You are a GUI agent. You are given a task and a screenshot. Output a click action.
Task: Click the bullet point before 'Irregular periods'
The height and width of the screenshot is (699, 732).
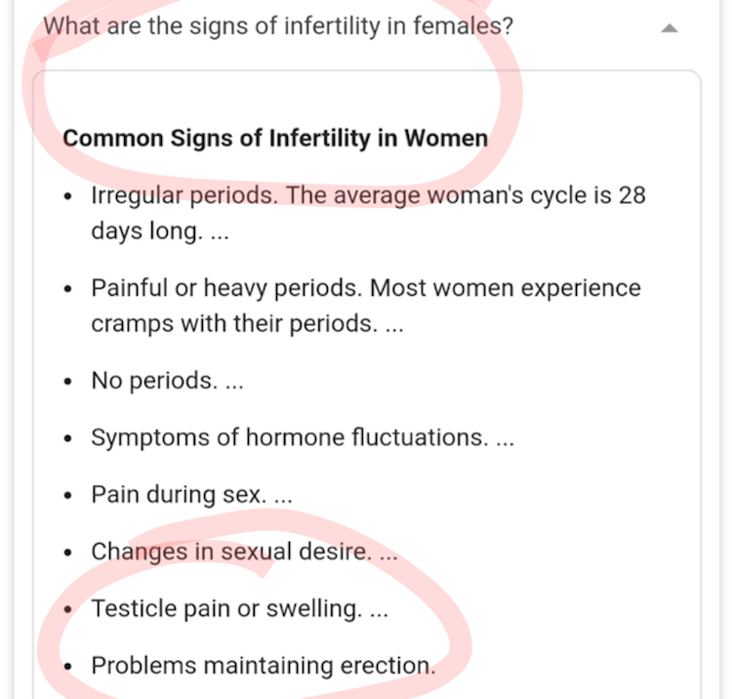(x=67, y=196)
